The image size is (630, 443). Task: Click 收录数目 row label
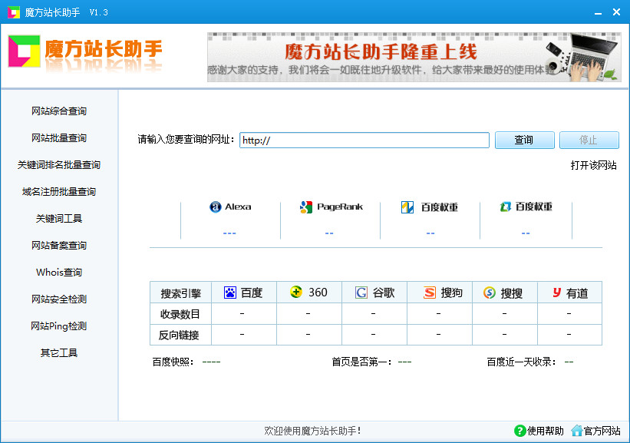pos(180,313)
